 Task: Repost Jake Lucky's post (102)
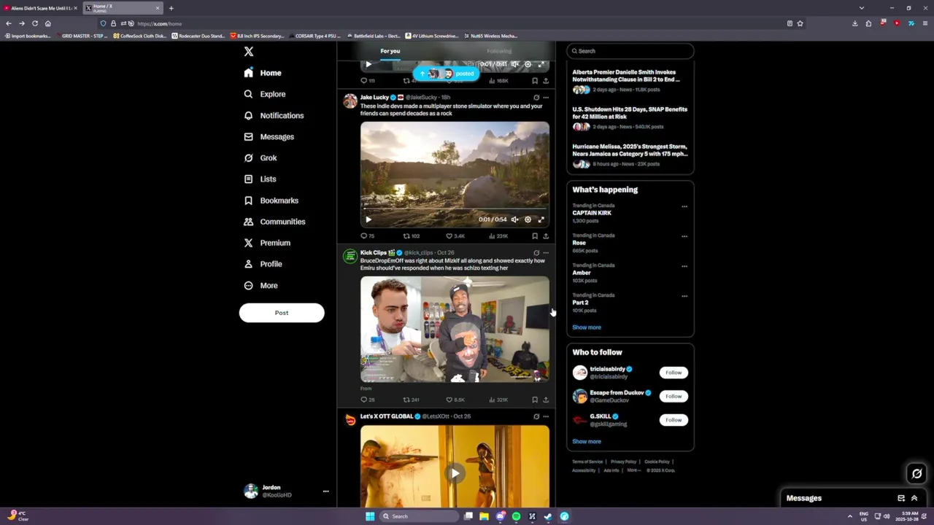[412, 236]
